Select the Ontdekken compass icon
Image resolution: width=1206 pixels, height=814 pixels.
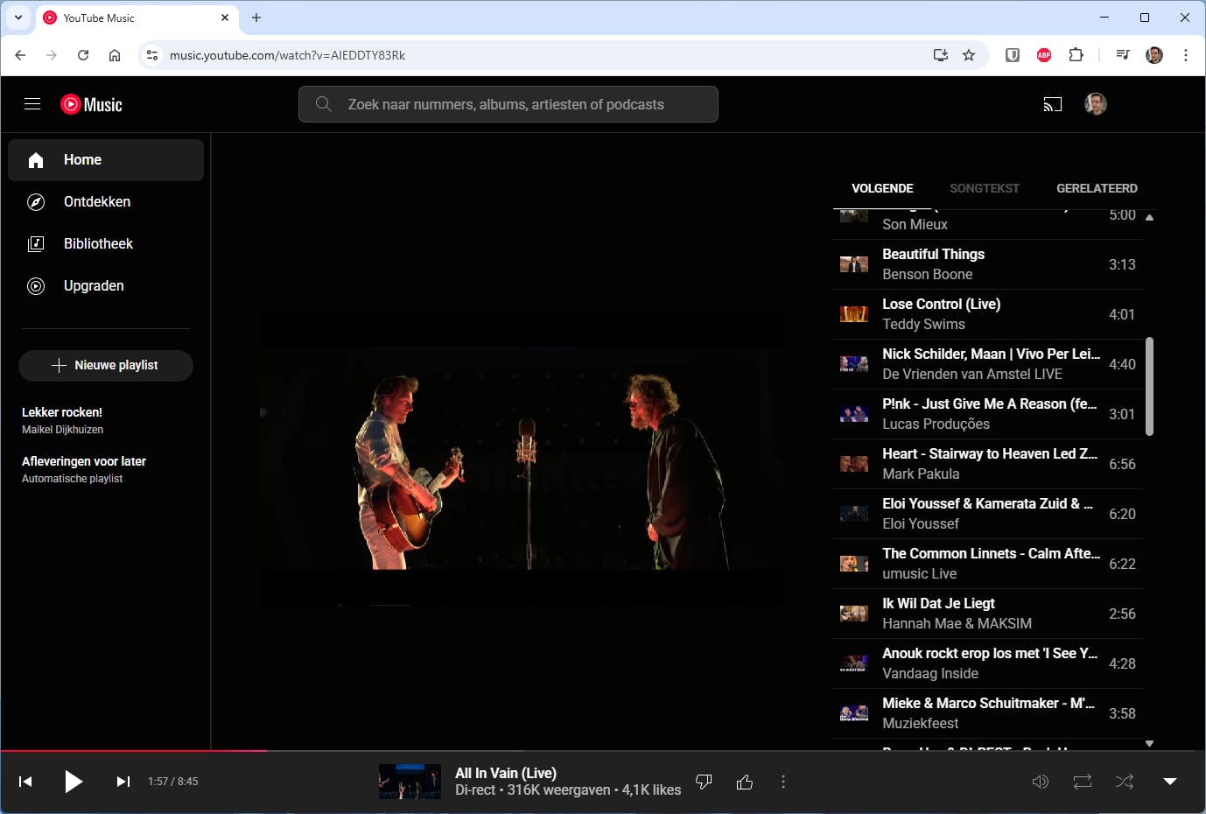[x=35, y=201]
